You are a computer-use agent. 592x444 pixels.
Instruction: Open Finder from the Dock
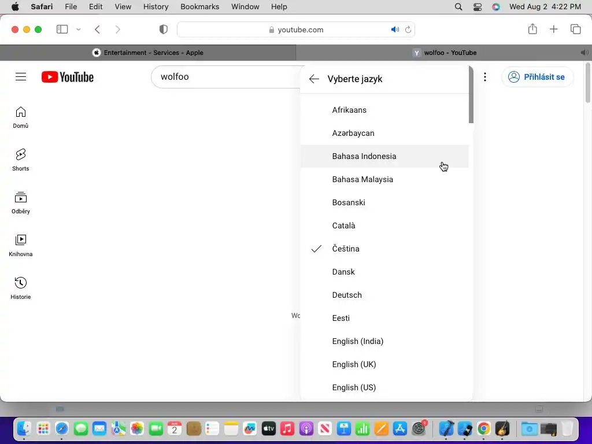pyautogui.click(x=24, y=428)
